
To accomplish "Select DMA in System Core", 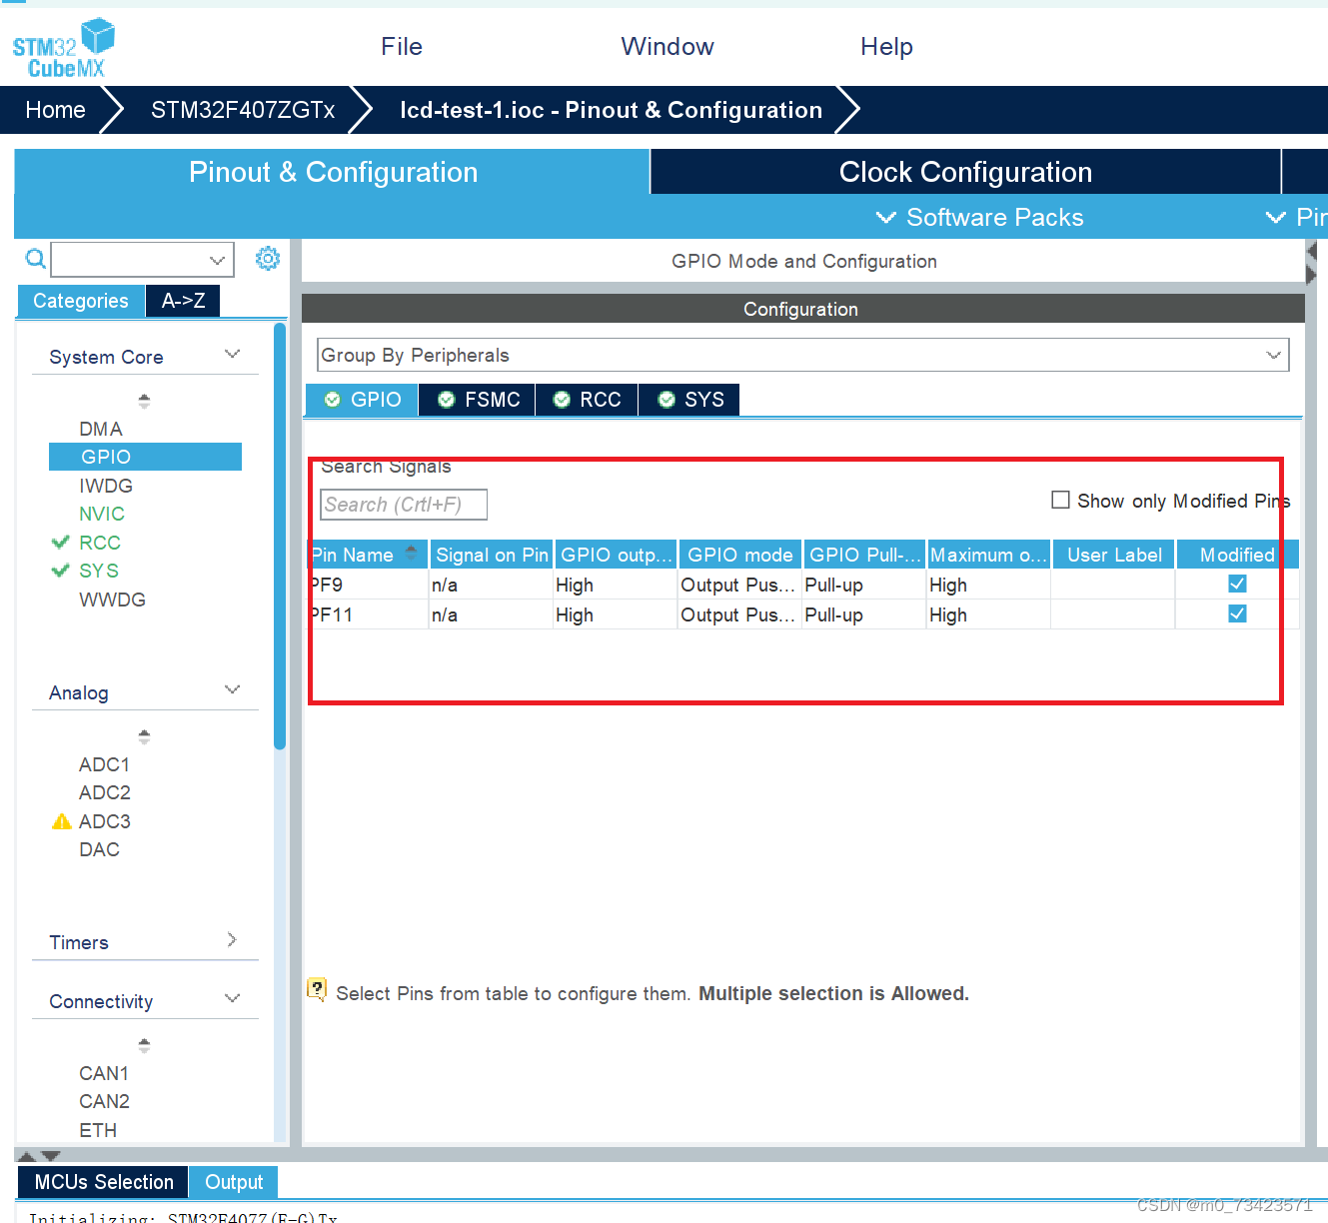I will pyautogui.click(x=101, y=429).
